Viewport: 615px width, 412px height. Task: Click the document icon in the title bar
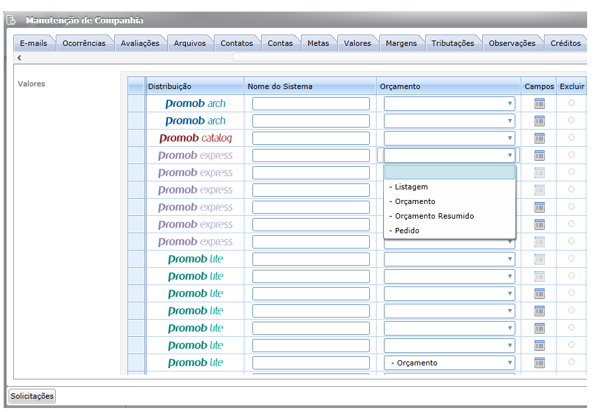11,20
